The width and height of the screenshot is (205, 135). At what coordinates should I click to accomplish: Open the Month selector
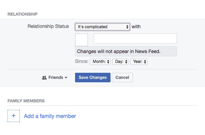click(100, 62)
